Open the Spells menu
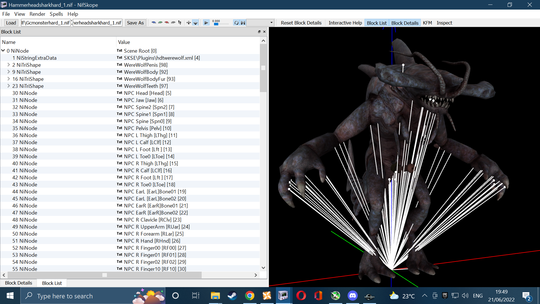The height and width of the screenshot is (304, 540). [56, 14]
